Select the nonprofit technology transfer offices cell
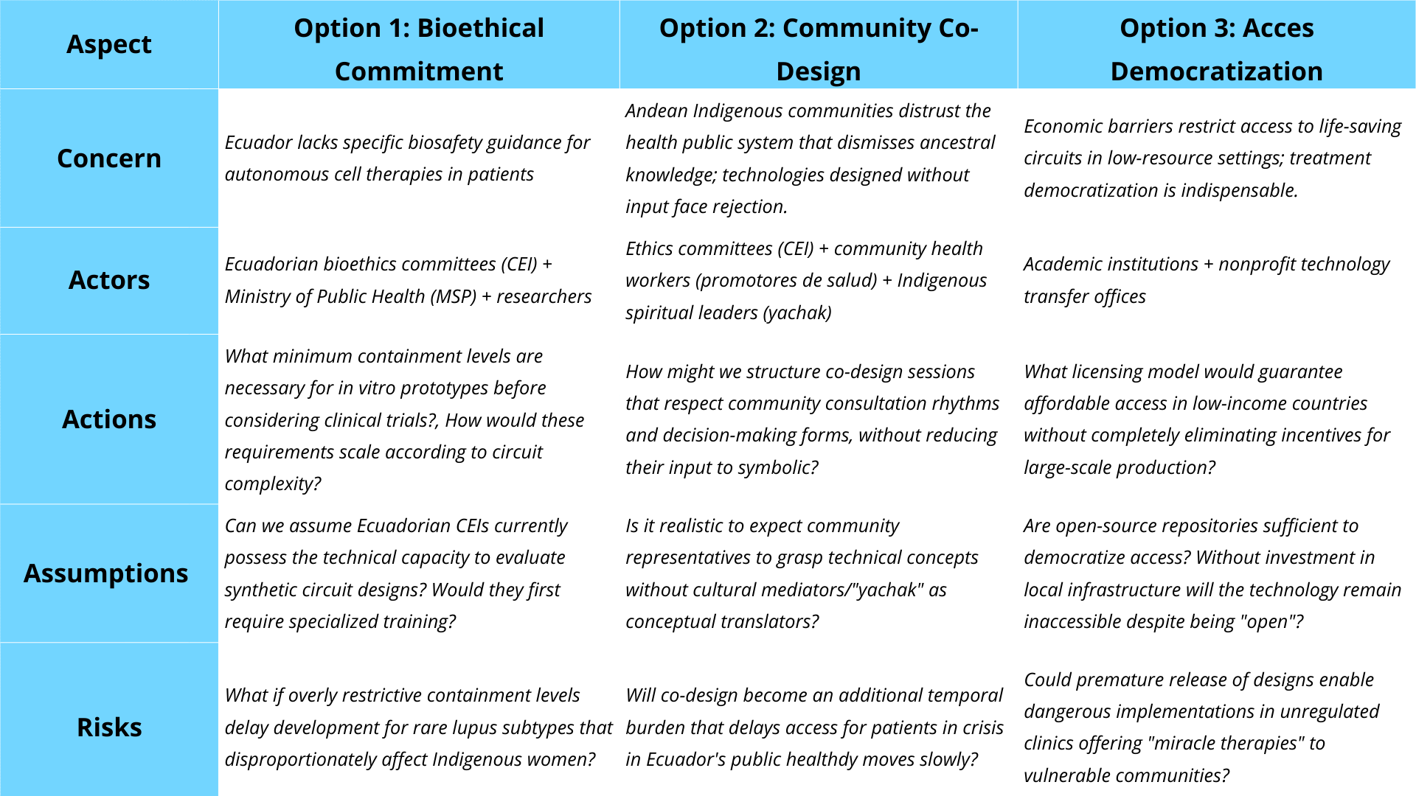The height and width of the screenshot is (796, 1416). point(1207,280)
